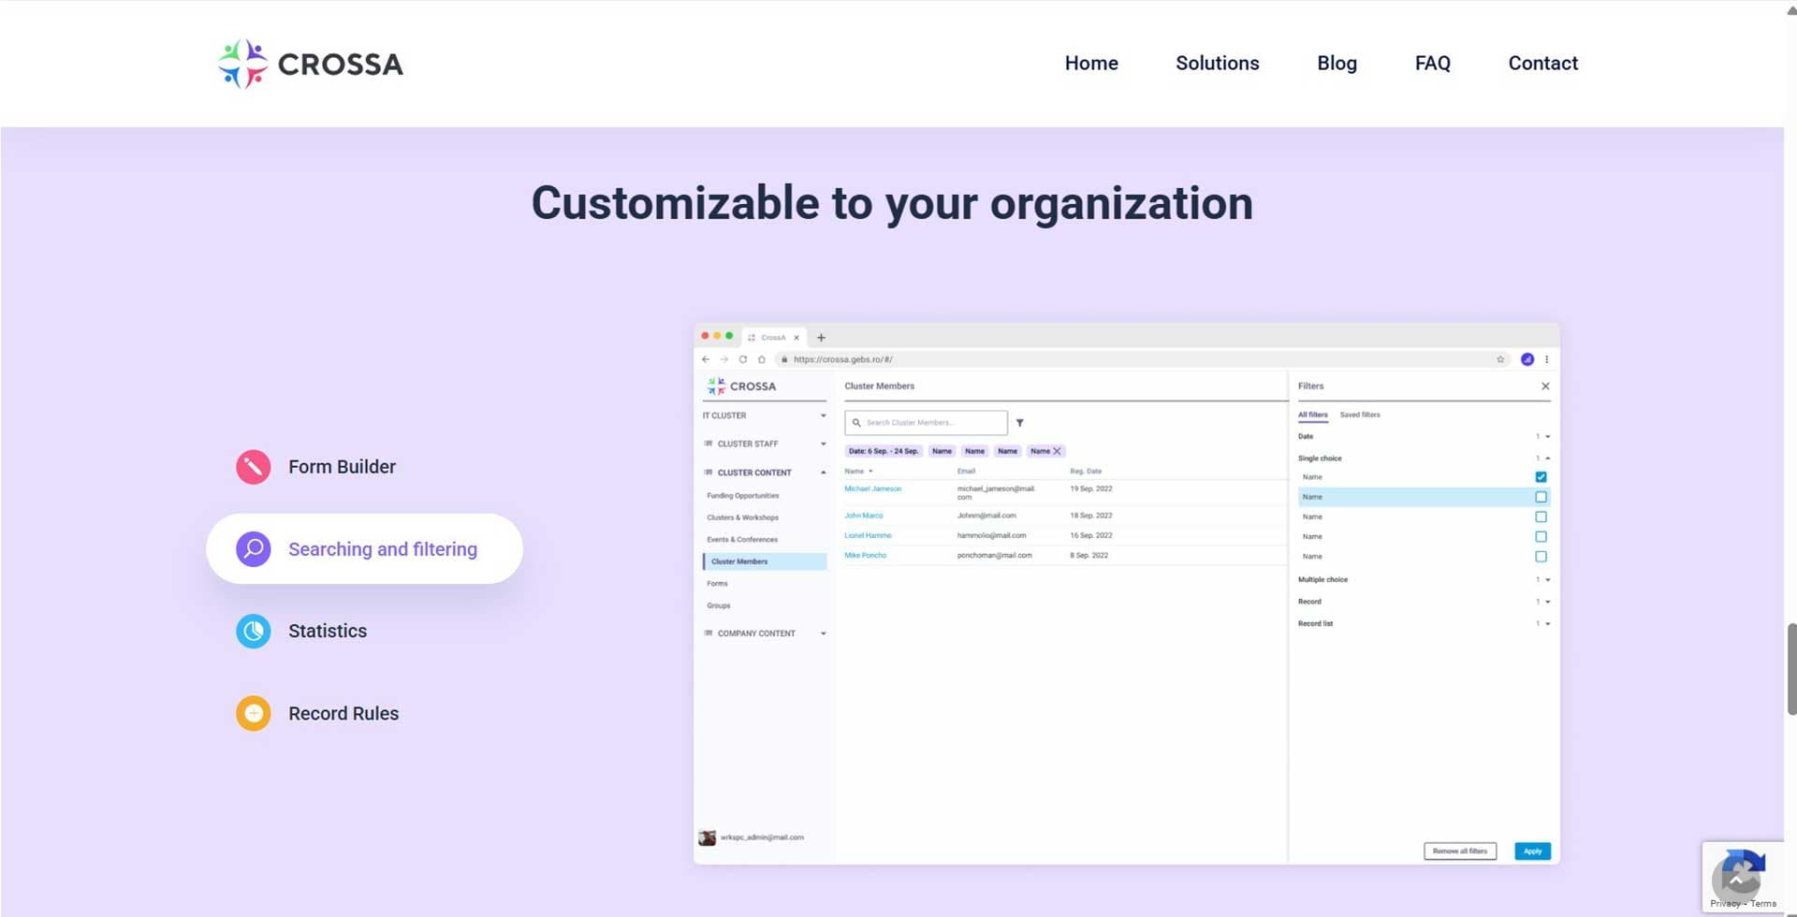Click the Search Cluster Members input field
1797x917 pixels.
click(x=926, y=423)
